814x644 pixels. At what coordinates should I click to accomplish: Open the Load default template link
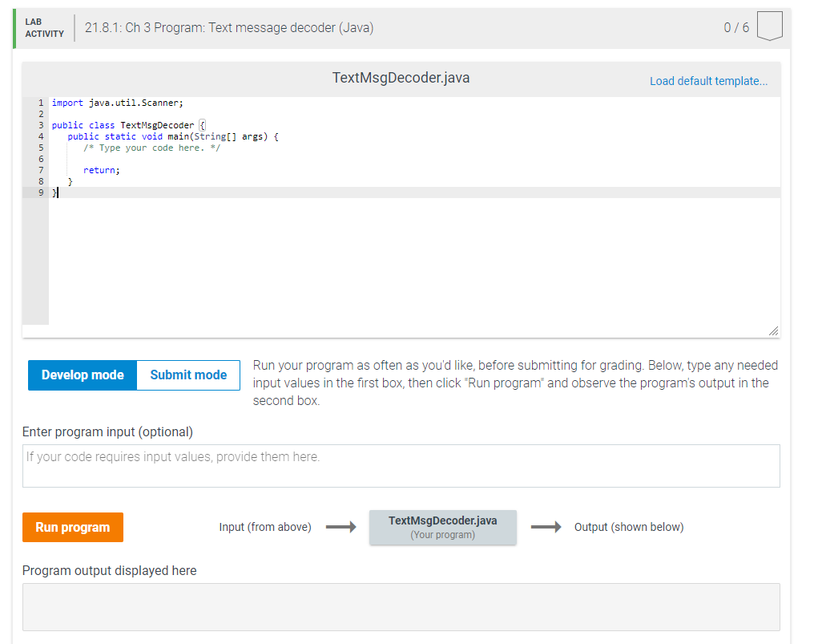(x=708, y=81)
